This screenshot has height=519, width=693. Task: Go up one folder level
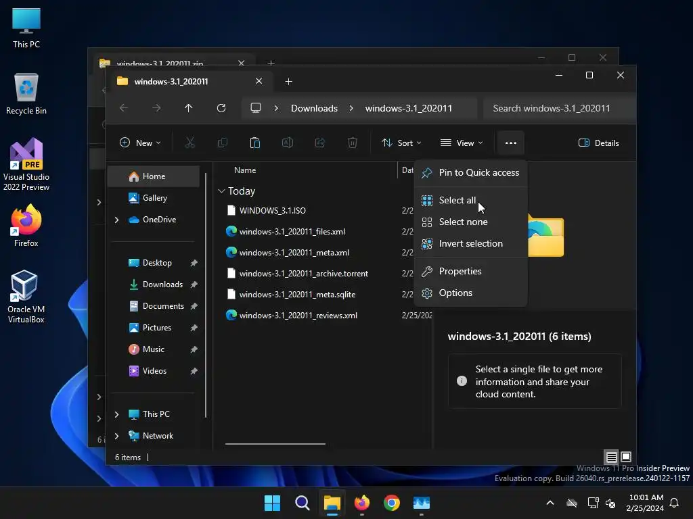pyautogui.click(x=189, y=108)
